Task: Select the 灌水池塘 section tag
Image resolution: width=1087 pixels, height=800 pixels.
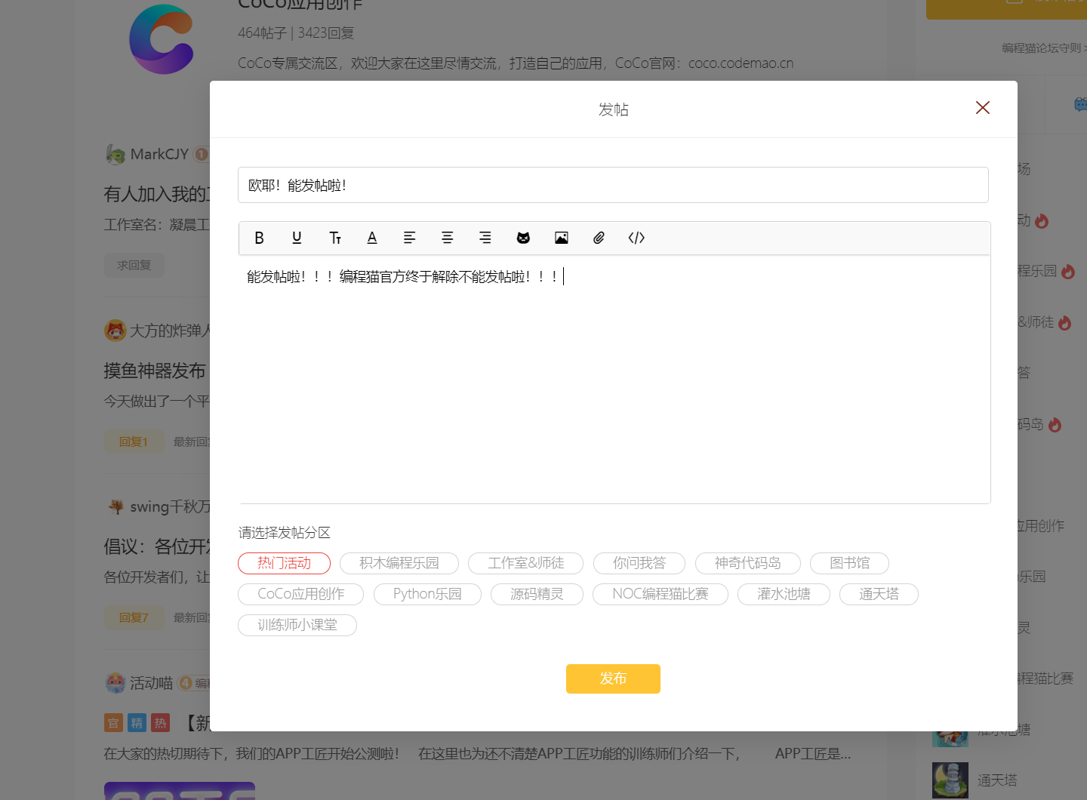Action: [784, 594]
